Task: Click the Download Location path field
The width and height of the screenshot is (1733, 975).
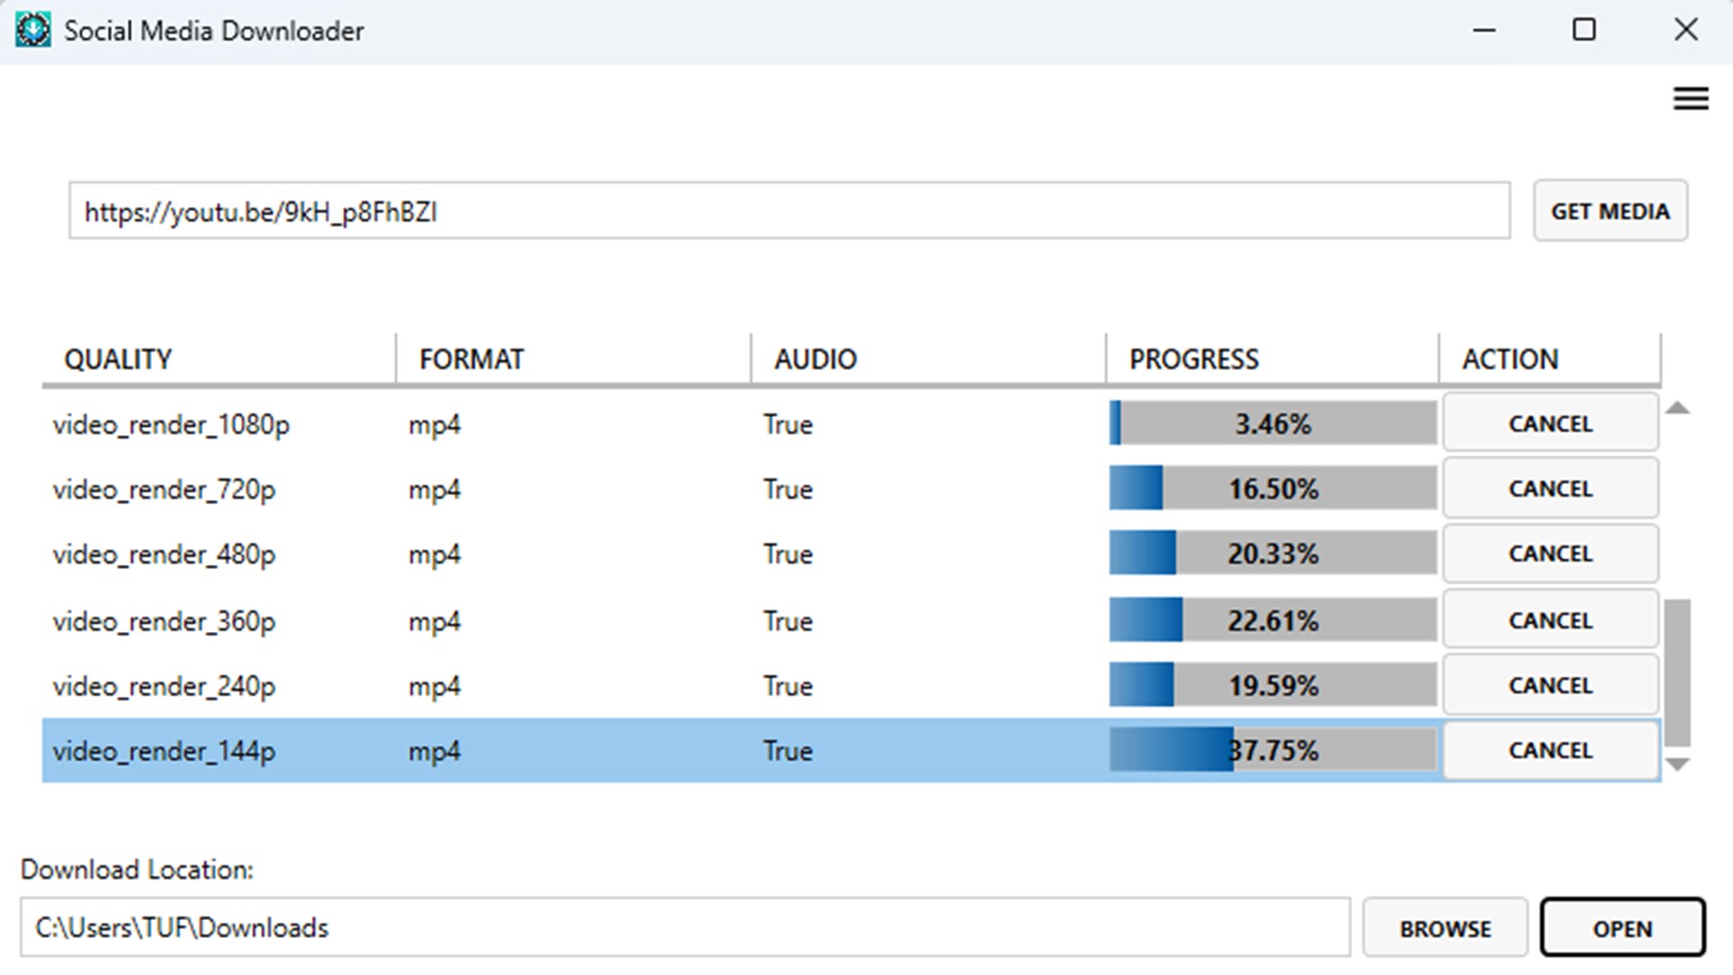Action: pos(684,927)
